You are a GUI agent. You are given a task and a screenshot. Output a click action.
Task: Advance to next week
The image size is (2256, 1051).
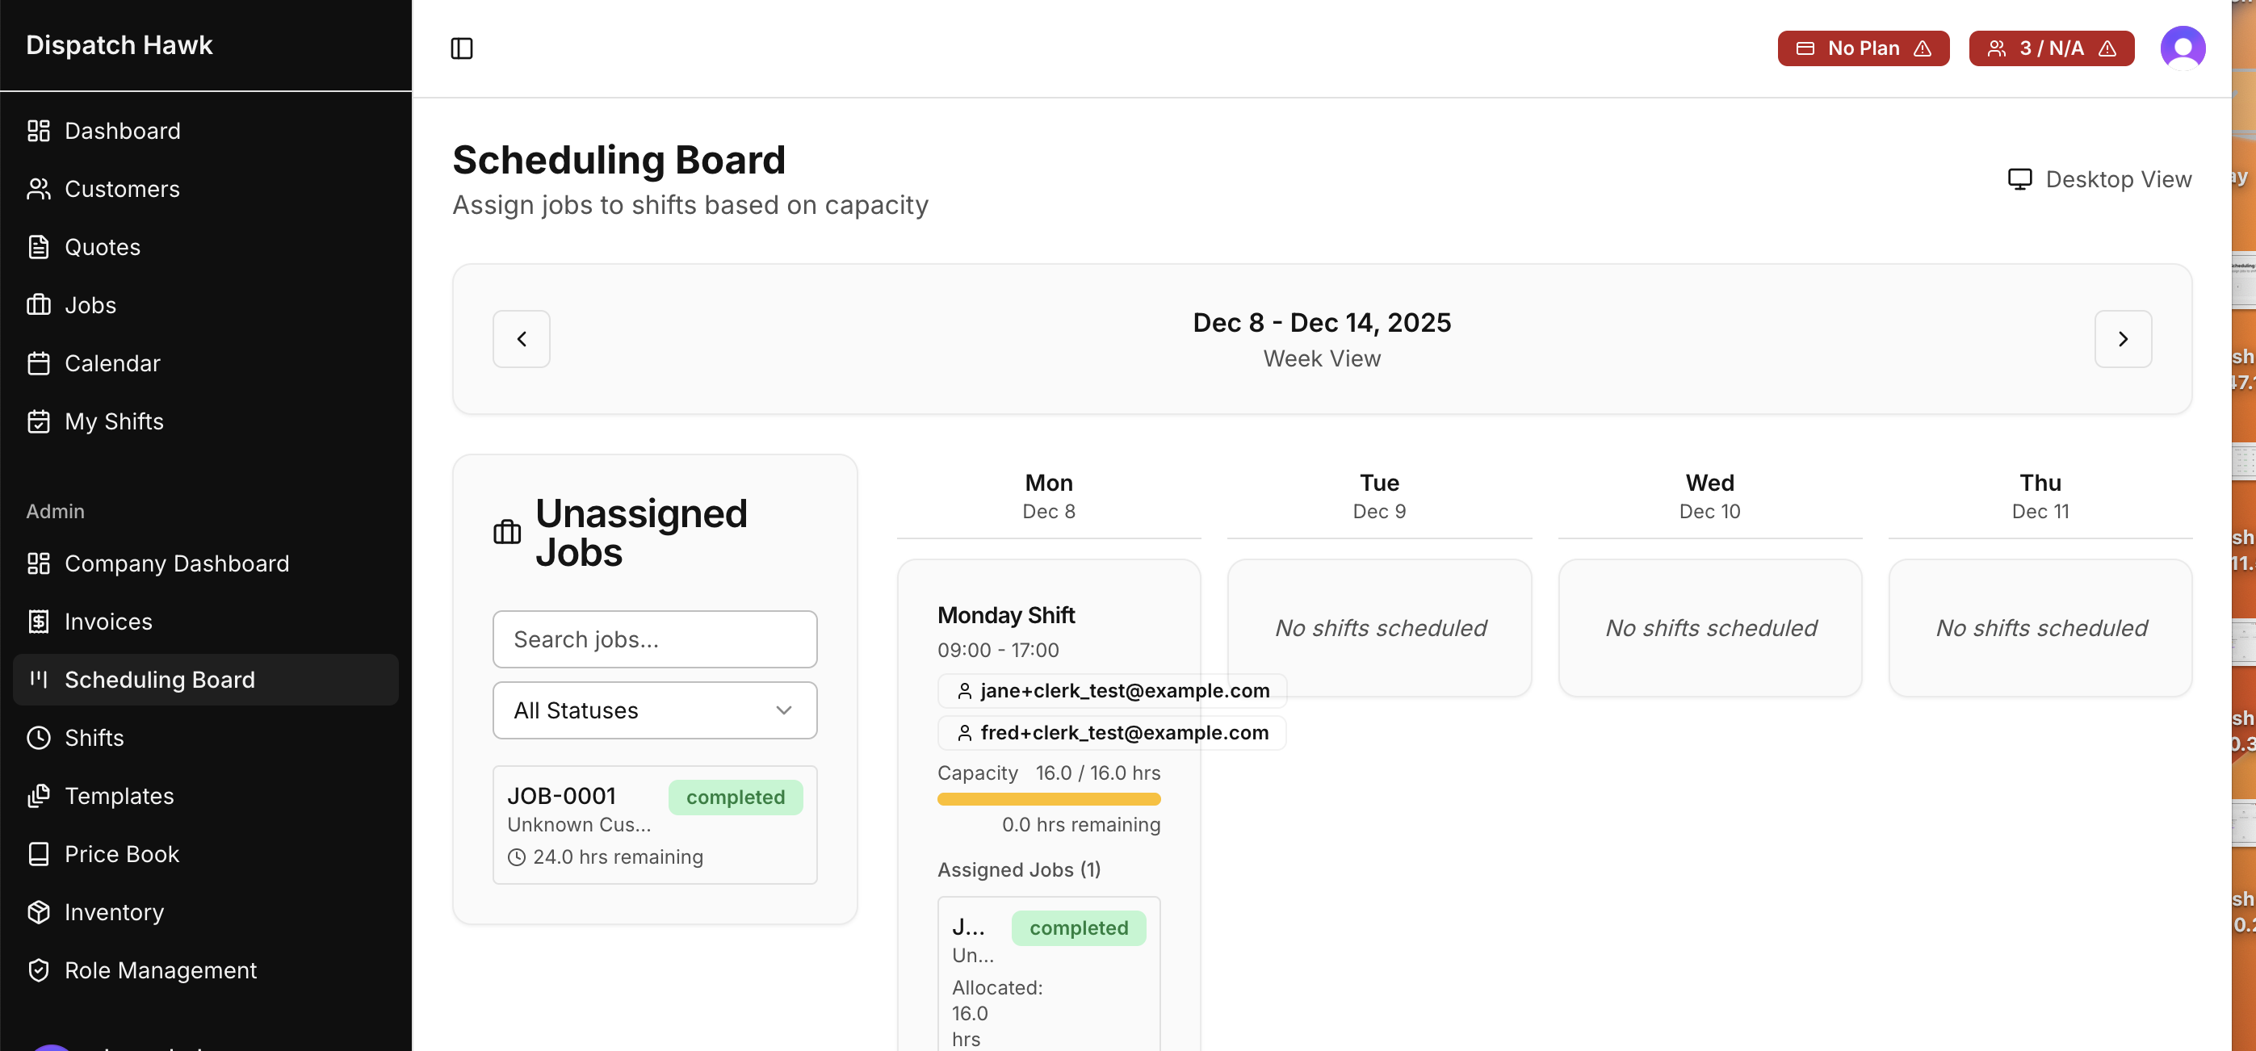(x=2122, y=339)
